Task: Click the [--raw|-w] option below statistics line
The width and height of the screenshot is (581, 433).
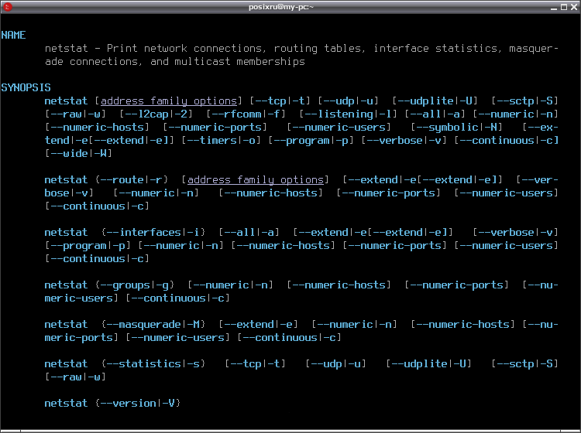Action: [x=75, y=377]
